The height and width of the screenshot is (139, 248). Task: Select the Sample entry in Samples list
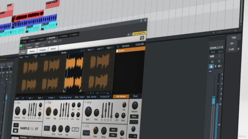(x=131, y=50)
